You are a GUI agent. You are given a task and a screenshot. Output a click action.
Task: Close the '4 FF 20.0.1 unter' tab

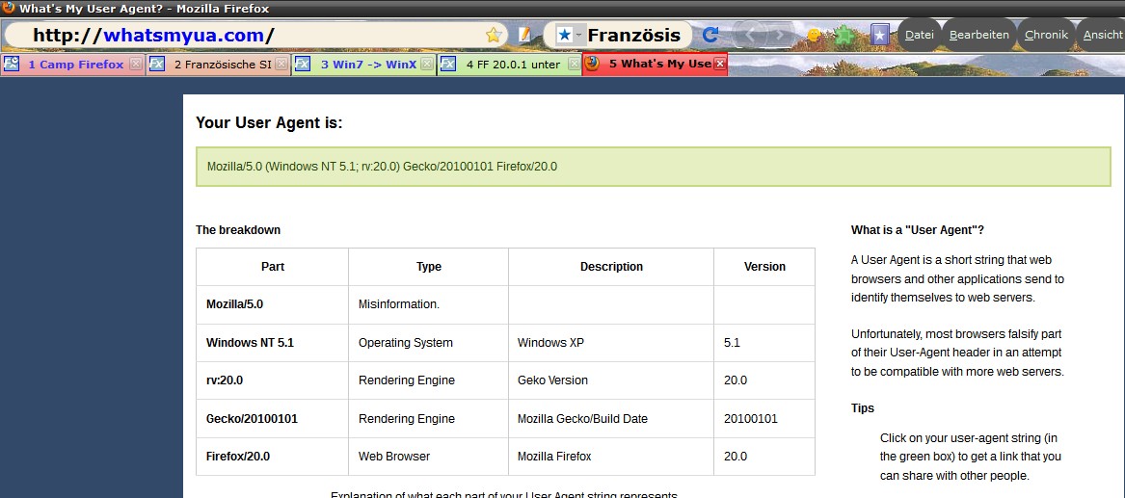point(574,65)
